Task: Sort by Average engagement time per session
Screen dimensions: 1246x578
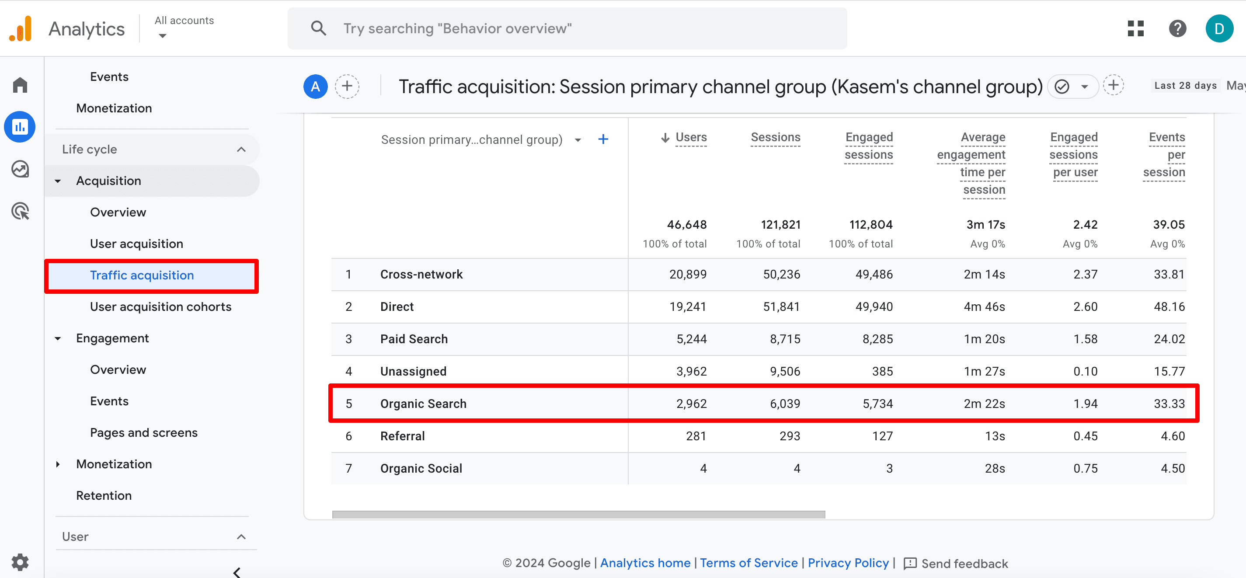Action: 971,164
